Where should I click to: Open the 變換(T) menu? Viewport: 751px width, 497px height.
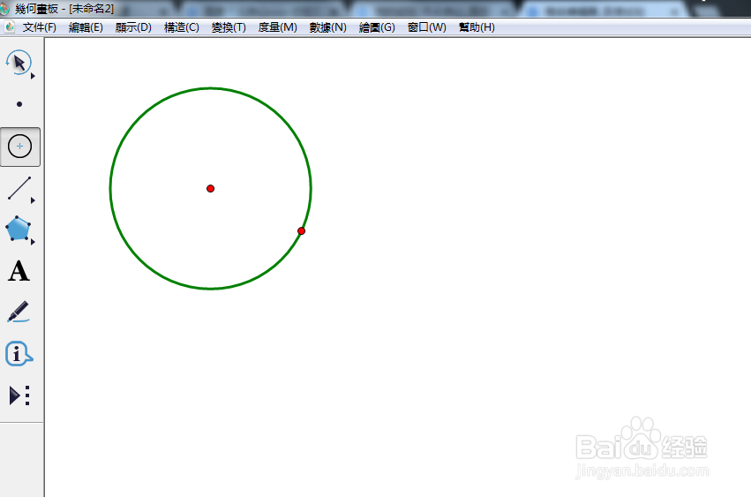click(229, 27)
